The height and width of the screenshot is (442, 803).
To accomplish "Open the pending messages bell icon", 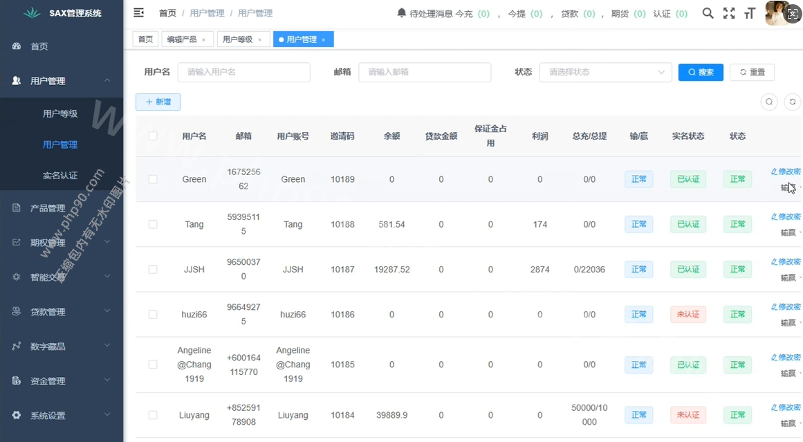I will tap(401, 13).
